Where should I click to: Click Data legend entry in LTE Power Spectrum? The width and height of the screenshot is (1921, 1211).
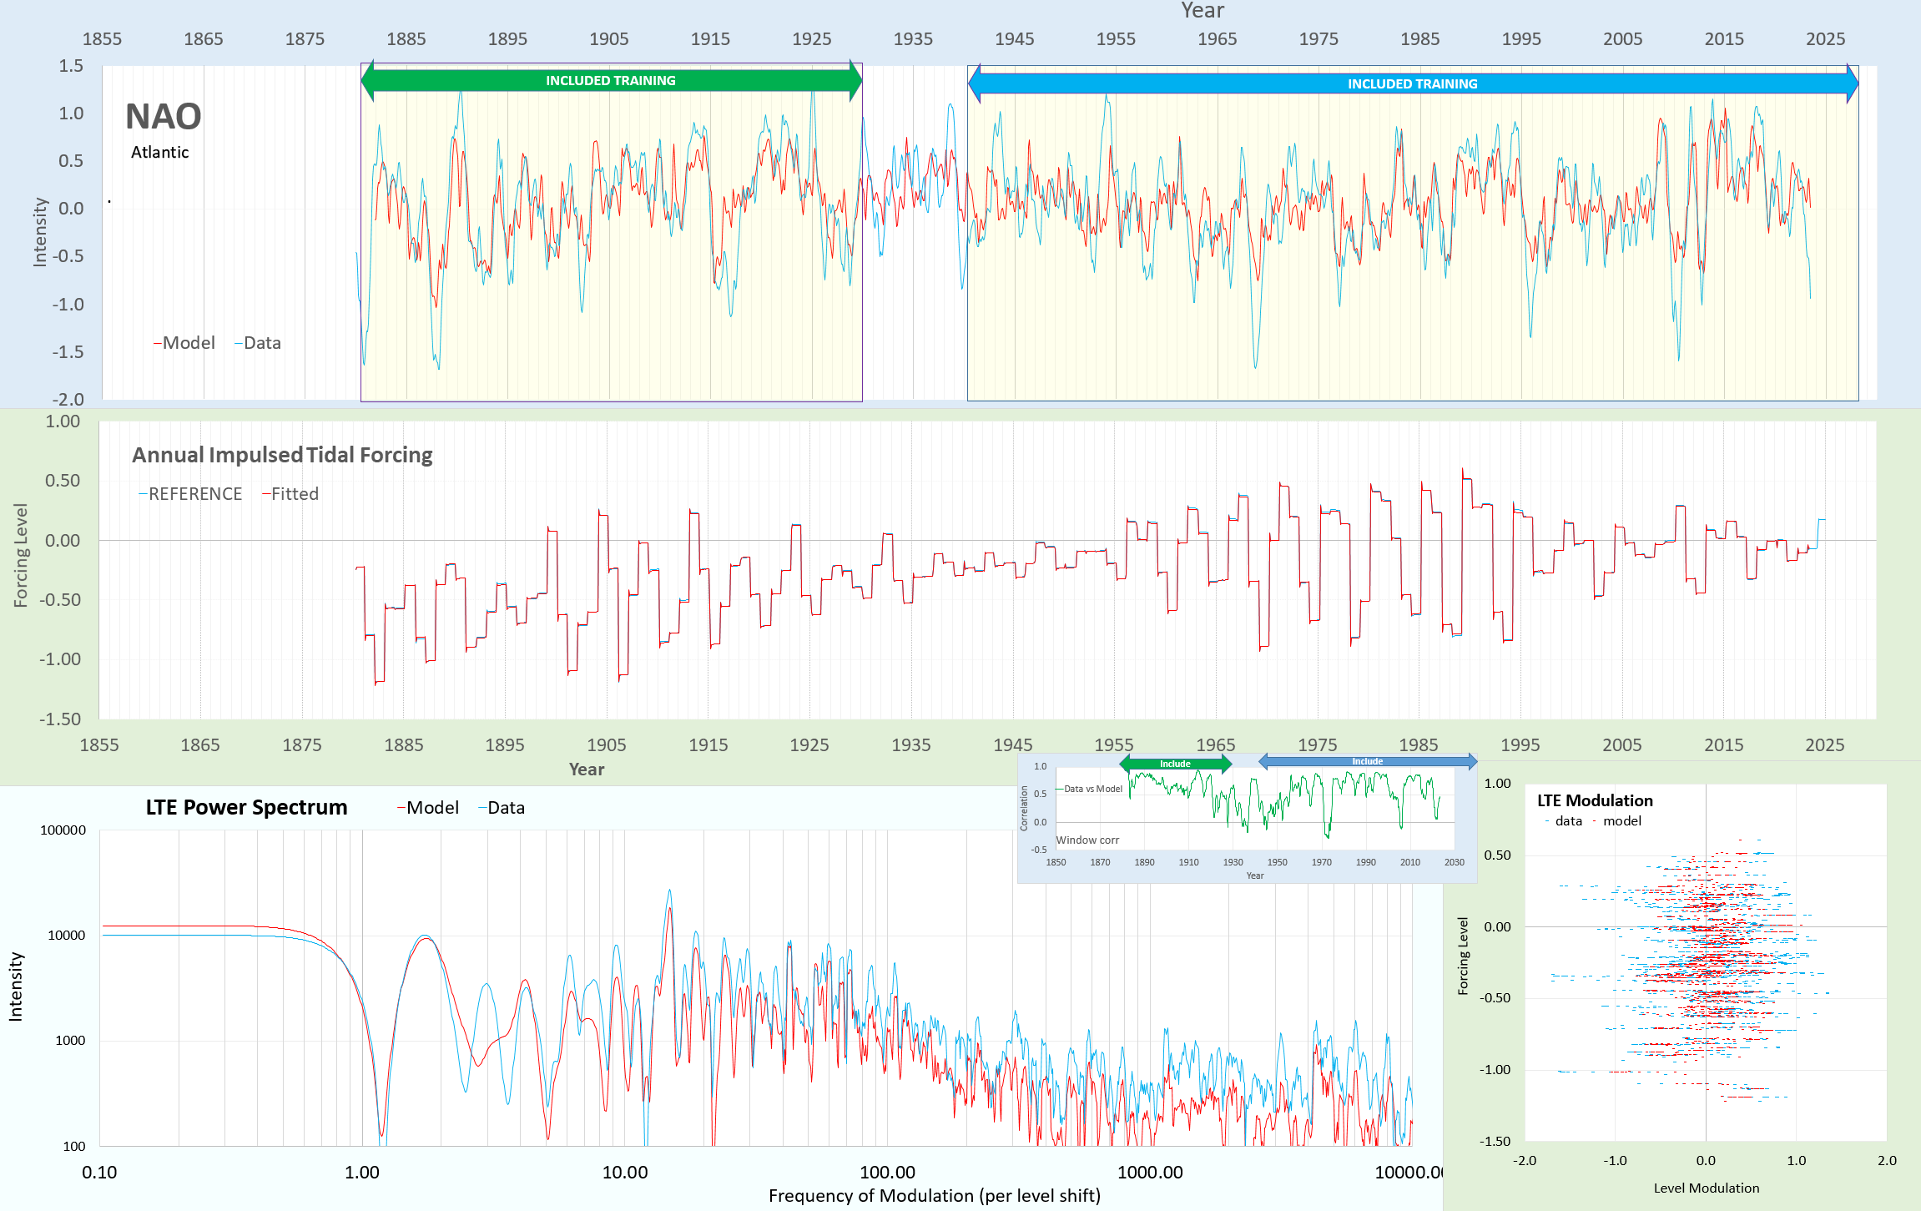[x=502, y=808]
